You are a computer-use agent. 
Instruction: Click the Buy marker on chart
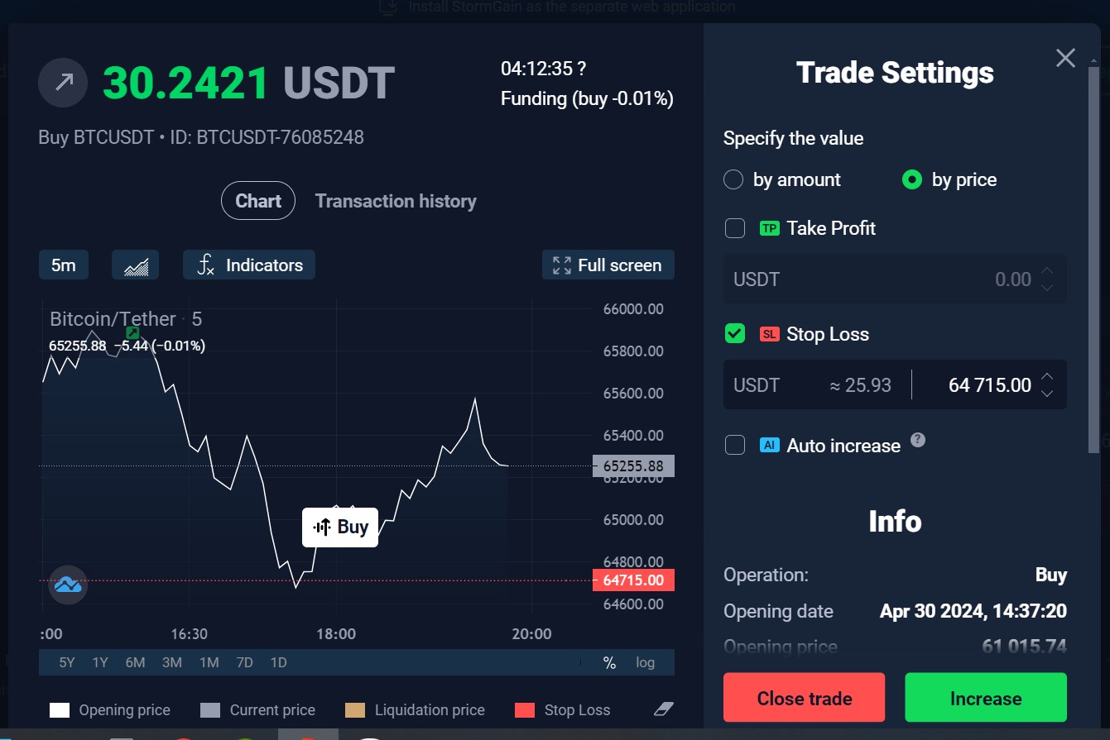pyautogui.click(x=340, y=528)
